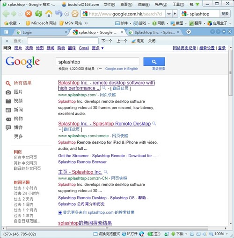The image size is (234, 238).
Task: Open a new tab with plus icon
Action: point(189,32)
